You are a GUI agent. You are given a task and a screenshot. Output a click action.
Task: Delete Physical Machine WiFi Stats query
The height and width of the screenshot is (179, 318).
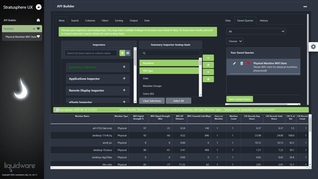pyautogui.click(x=242, y=63)
